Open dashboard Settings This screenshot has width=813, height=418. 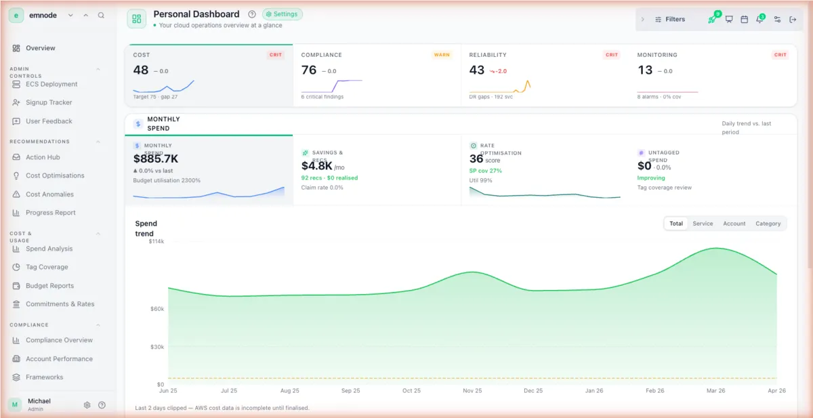(281, 14)
